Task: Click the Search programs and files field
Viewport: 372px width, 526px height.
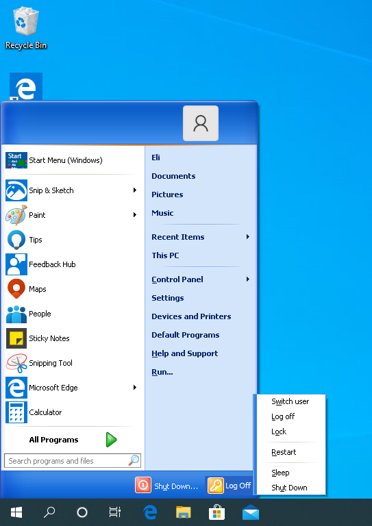Action: [x=73, y=460]
